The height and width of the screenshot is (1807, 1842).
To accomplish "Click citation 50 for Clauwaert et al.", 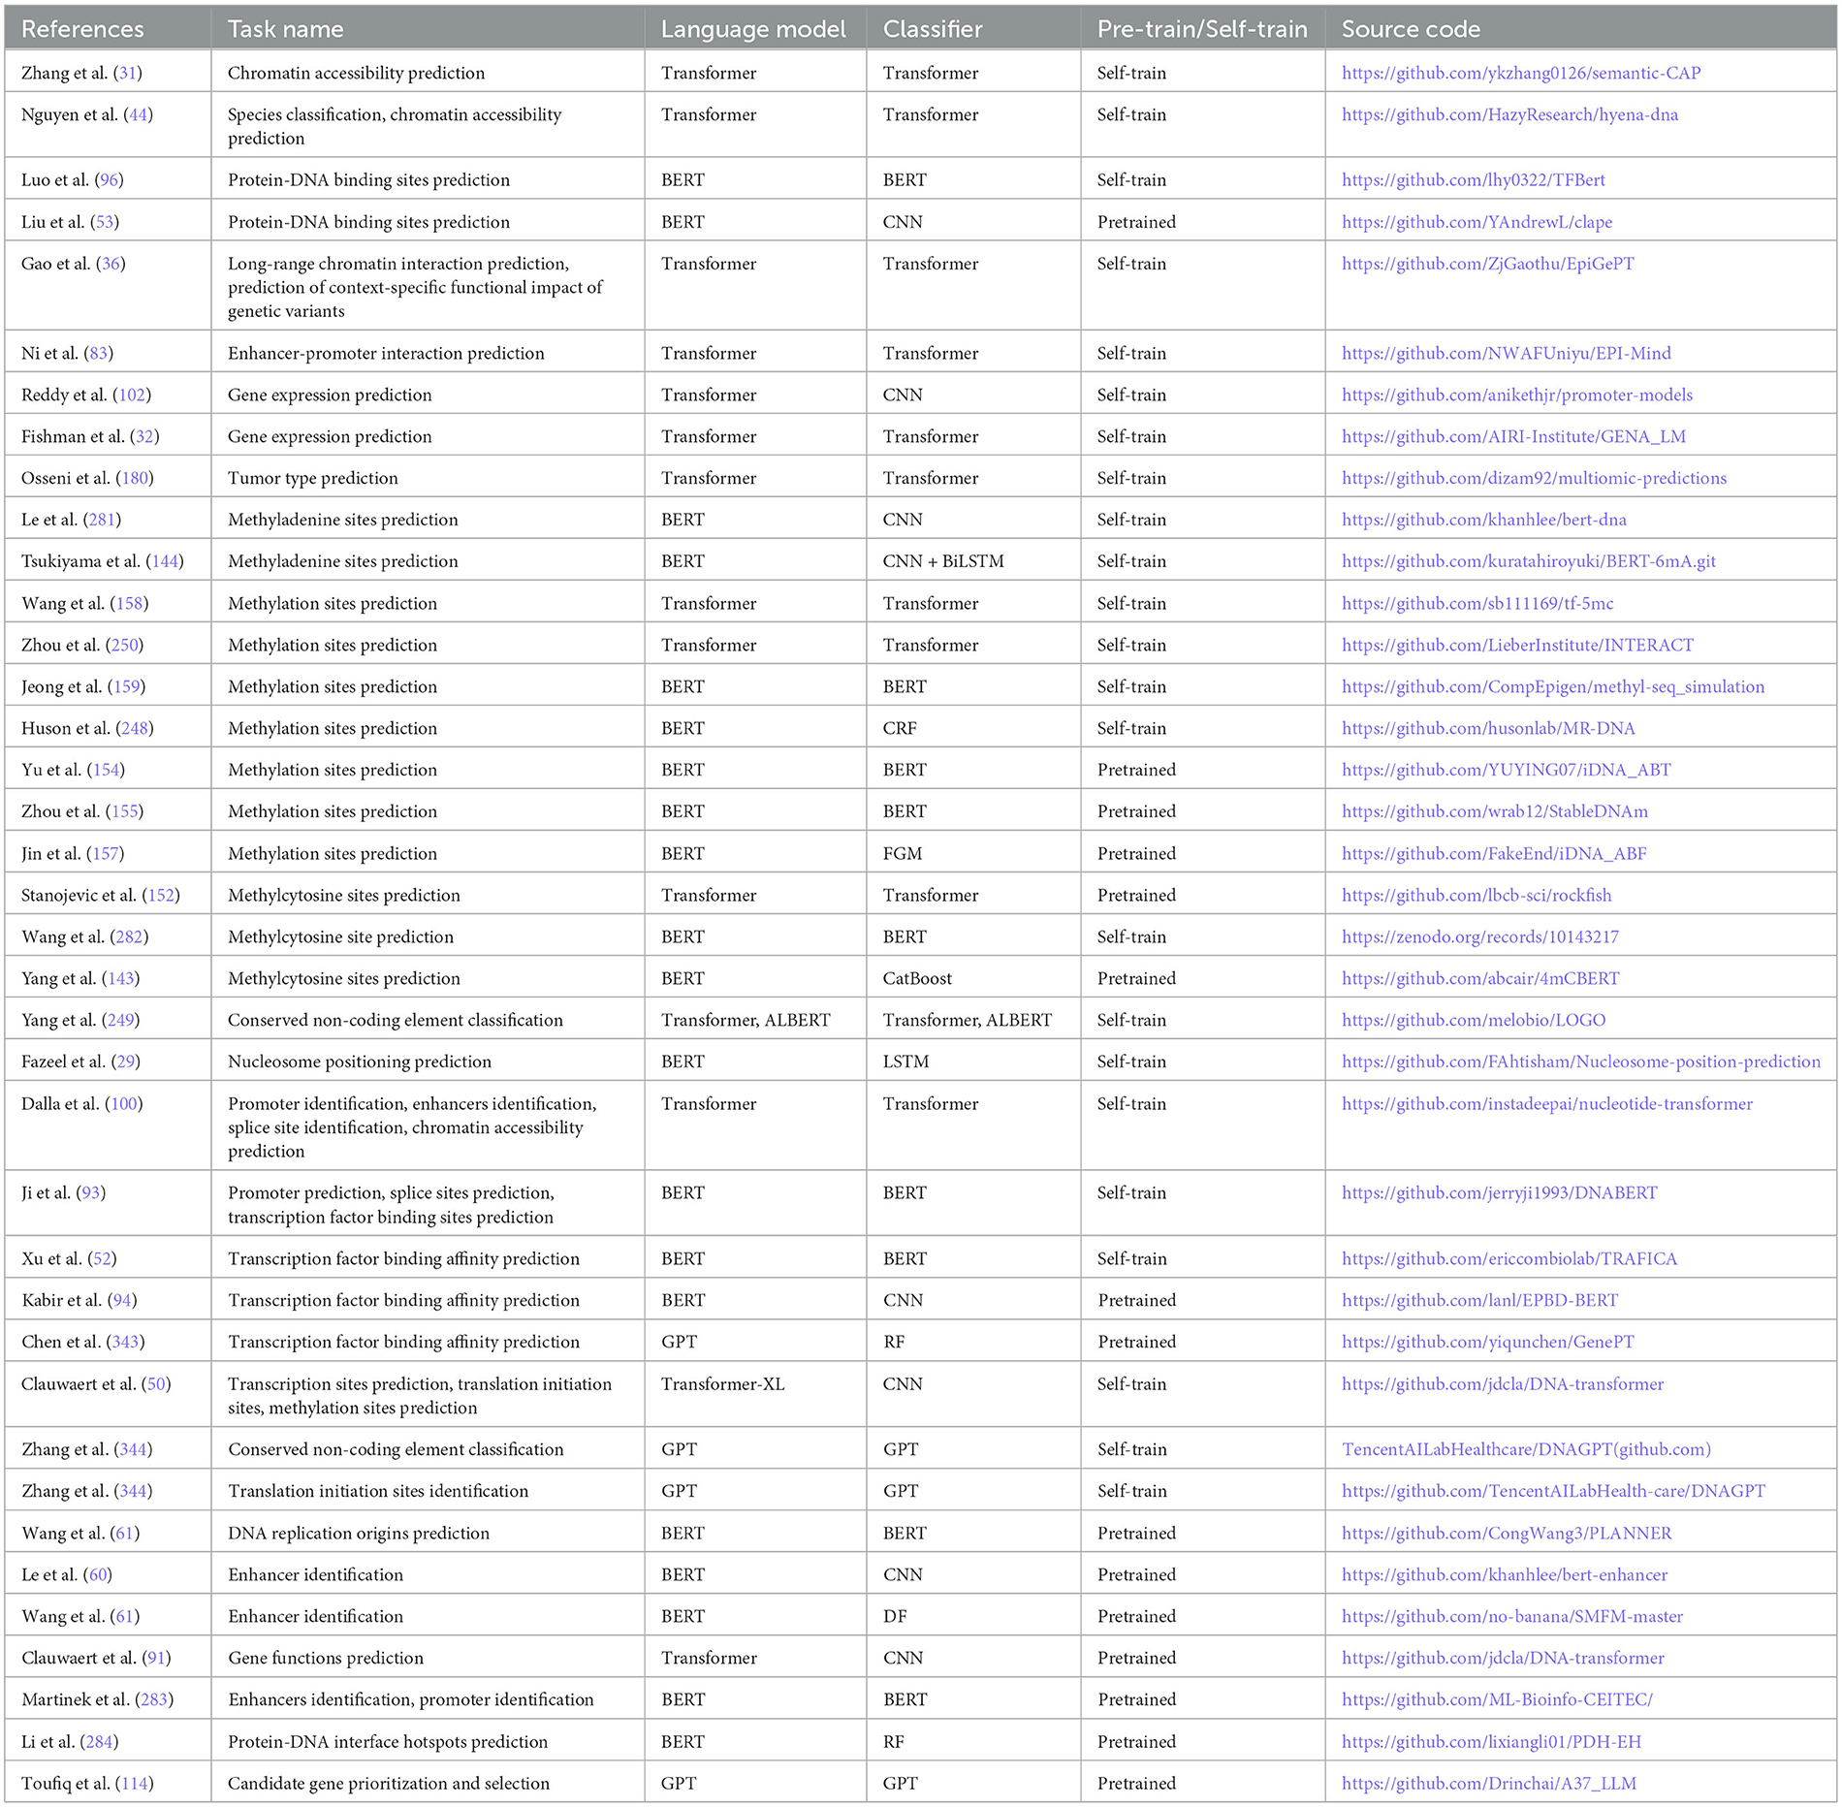I will pyautogui.click(x=156, y=1383).
